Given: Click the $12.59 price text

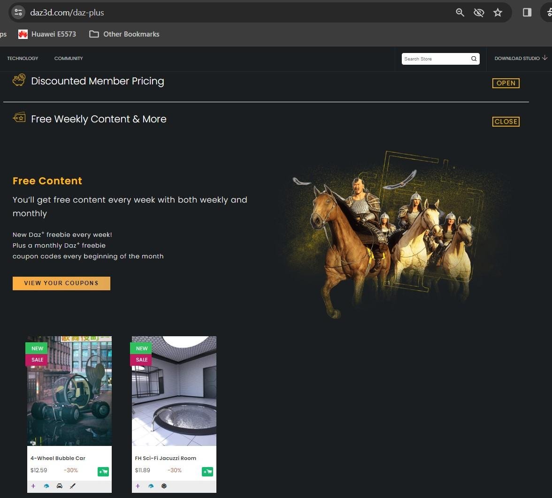Looking at the screenshot, I should tap(38, 470).
